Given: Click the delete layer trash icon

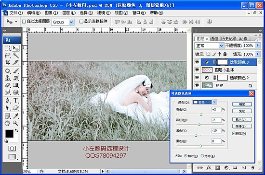Looking at the screenshot, I should 252,168.
